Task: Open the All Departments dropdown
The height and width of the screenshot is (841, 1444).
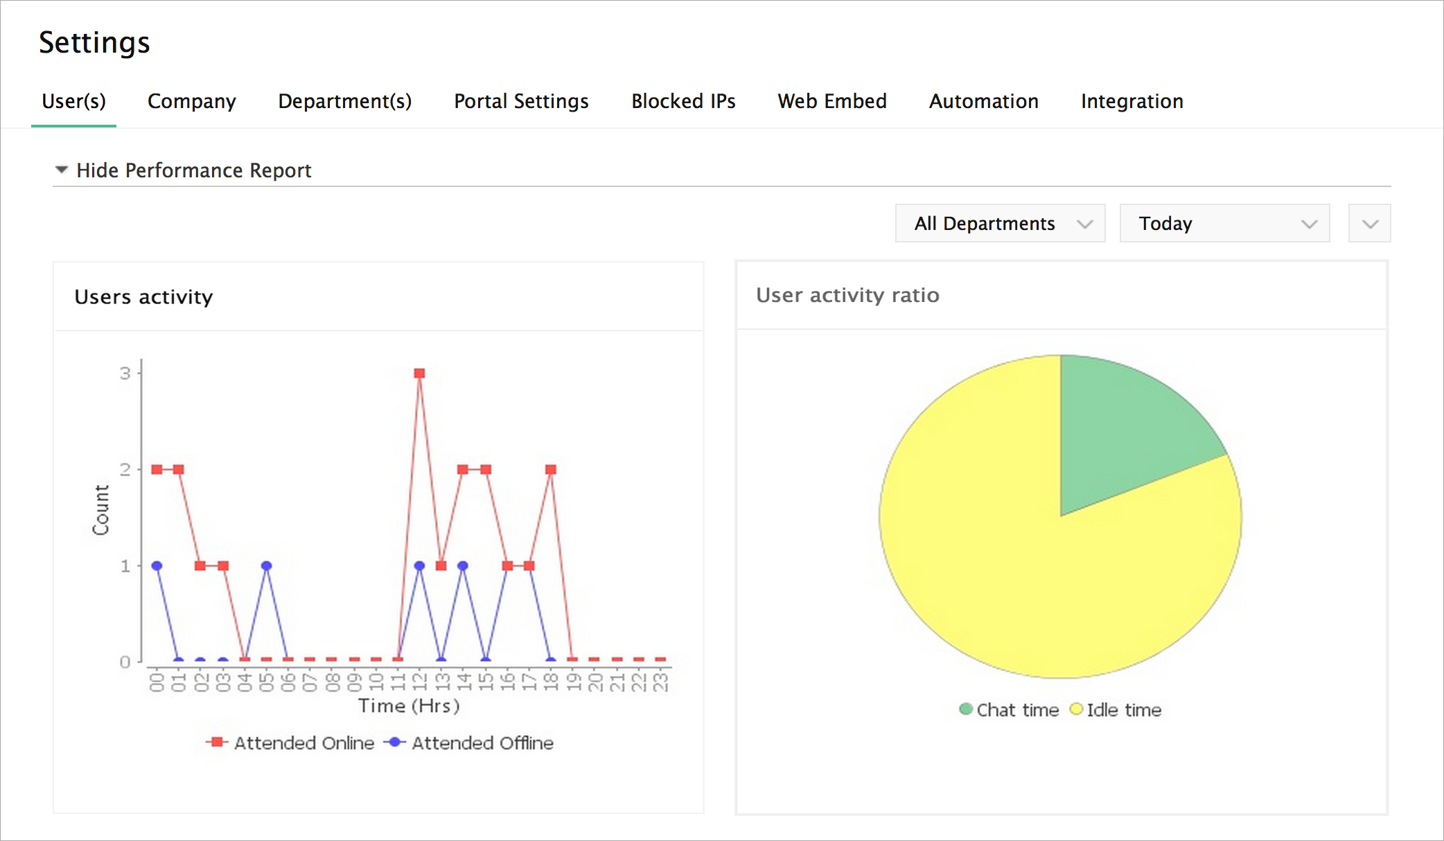Action: point(1000,223)
